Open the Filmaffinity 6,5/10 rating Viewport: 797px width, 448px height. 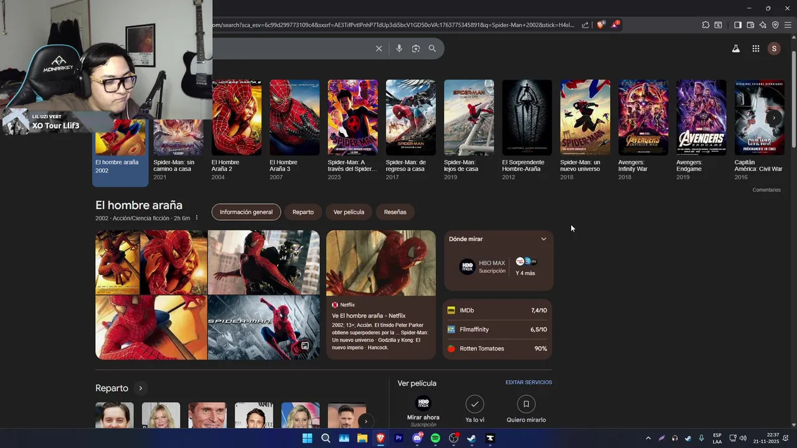[x=498, y=330]
